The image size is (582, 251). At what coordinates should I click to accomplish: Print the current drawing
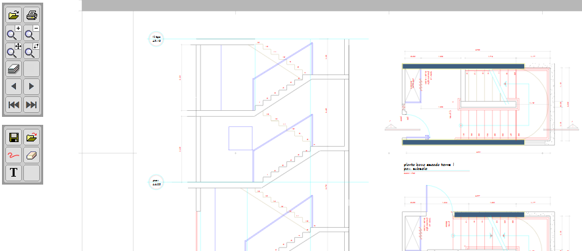click(31, 15)
